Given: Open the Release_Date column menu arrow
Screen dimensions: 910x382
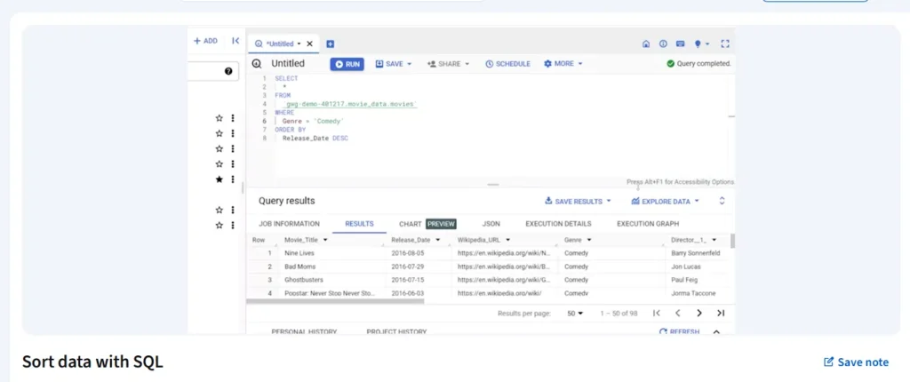Looking at the screenshot, I should pyautogui.click(x=437, y=240).
